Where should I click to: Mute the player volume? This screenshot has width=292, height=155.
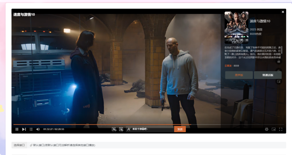38,129
